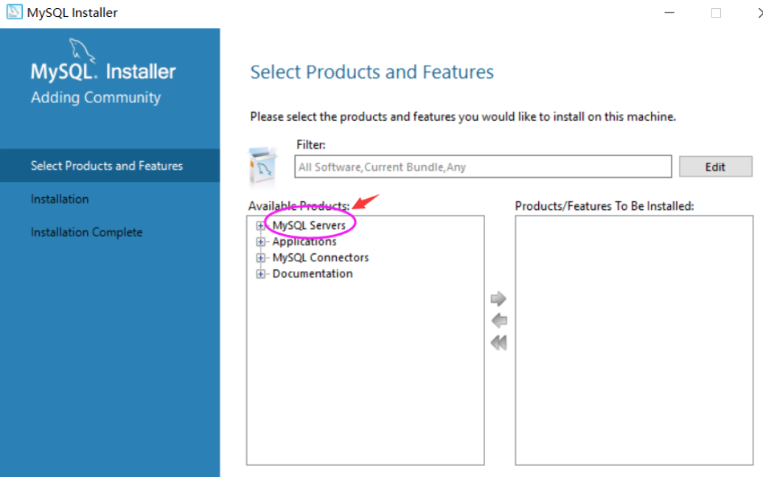Viewport: 763px width, 477px height.
Task: Click the double left arrow remove-all icon
Action: click(499, 342)
